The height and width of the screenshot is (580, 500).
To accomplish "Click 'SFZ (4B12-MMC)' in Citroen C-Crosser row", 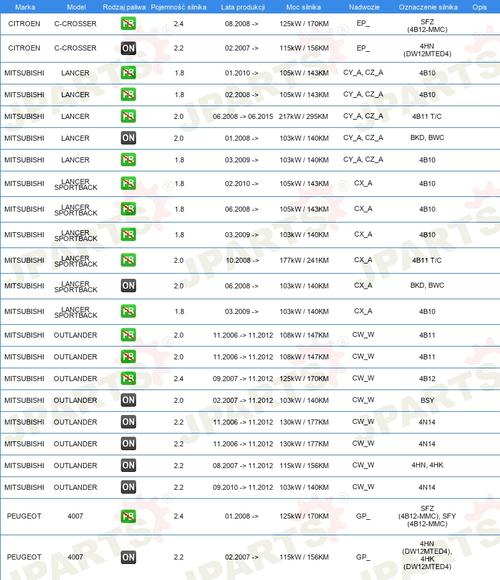I will click(427, 26).
